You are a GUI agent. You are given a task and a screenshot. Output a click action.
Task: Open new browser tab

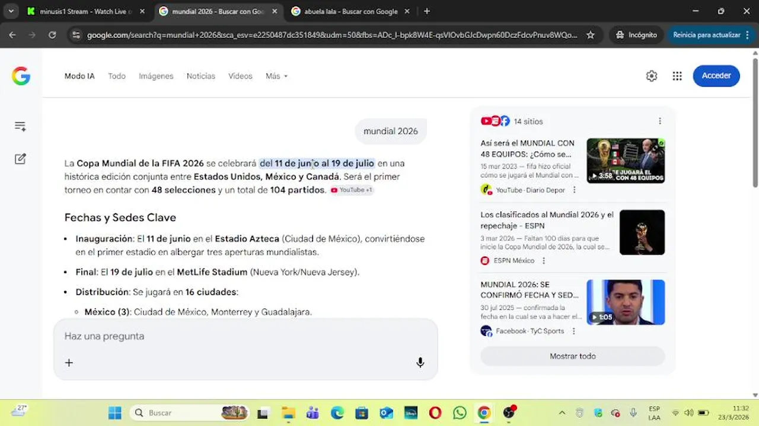[x=427, y=11]
